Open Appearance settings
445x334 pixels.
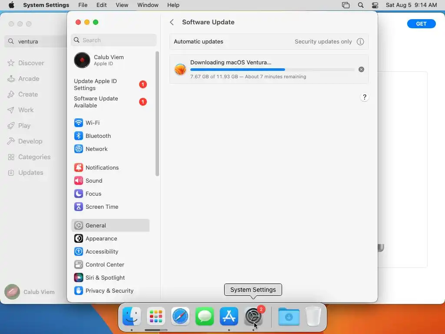coord(110,239)
